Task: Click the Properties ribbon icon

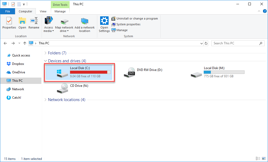Action: pyautogui.click(x=9, y=21)
